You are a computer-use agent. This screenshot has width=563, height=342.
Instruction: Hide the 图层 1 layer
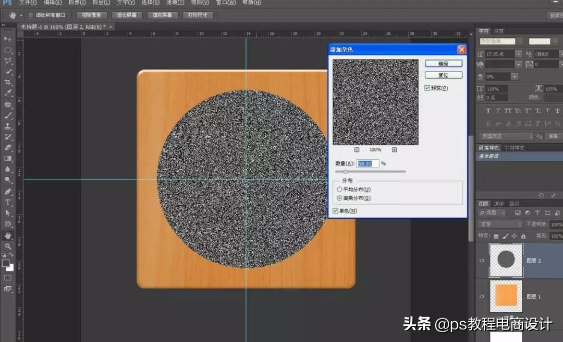tap(482, 296)
